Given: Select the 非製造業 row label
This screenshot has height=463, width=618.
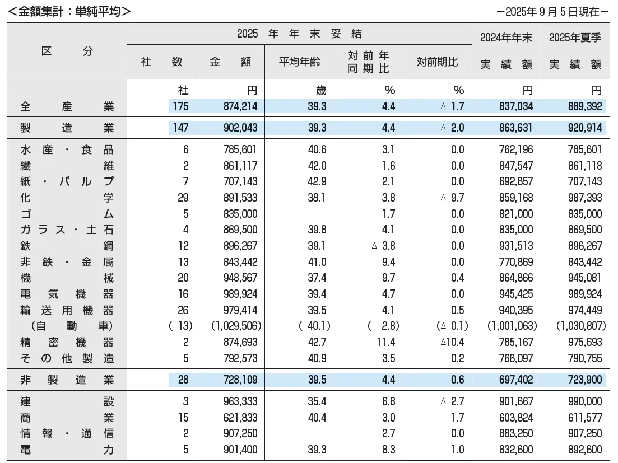Looking at the screenshot, I should pyautogui.click(x=67, y=380).
